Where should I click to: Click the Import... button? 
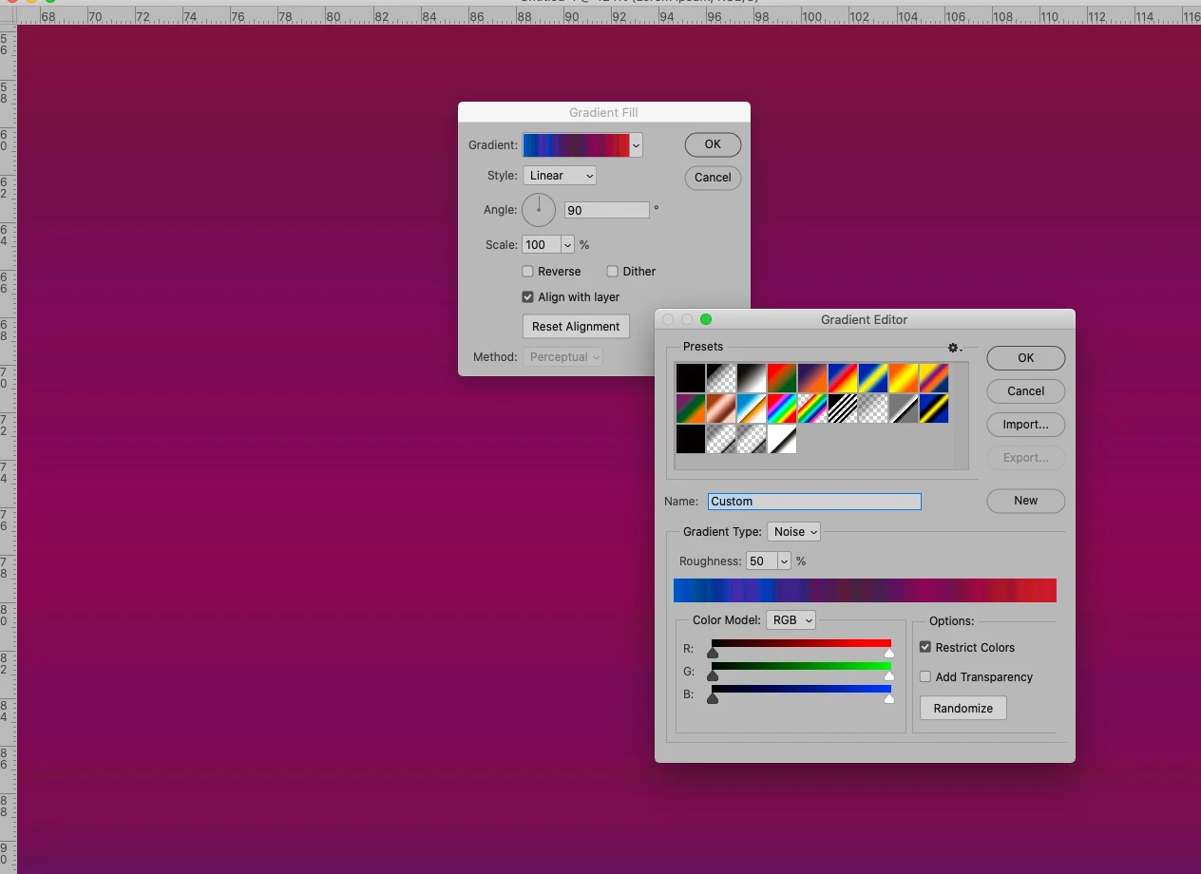tap(1026, 425)
